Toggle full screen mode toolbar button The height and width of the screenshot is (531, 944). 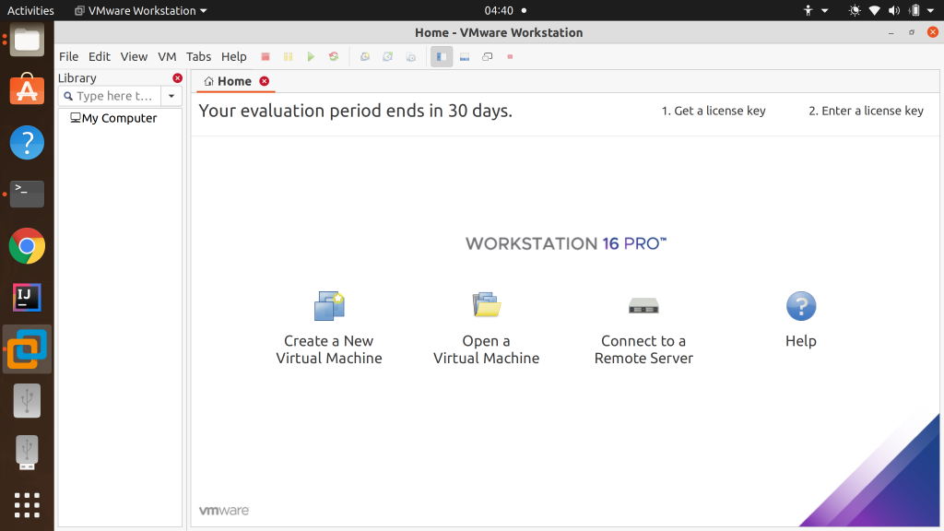[488, 57]
